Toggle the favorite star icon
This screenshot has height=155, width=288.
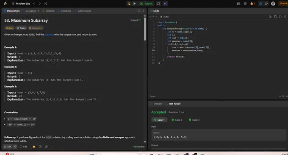34,147
